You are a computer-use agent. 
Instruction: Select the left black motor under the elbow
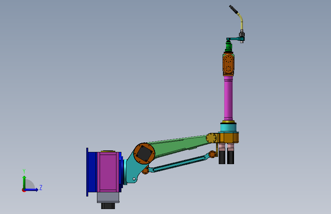pos(222,157)
